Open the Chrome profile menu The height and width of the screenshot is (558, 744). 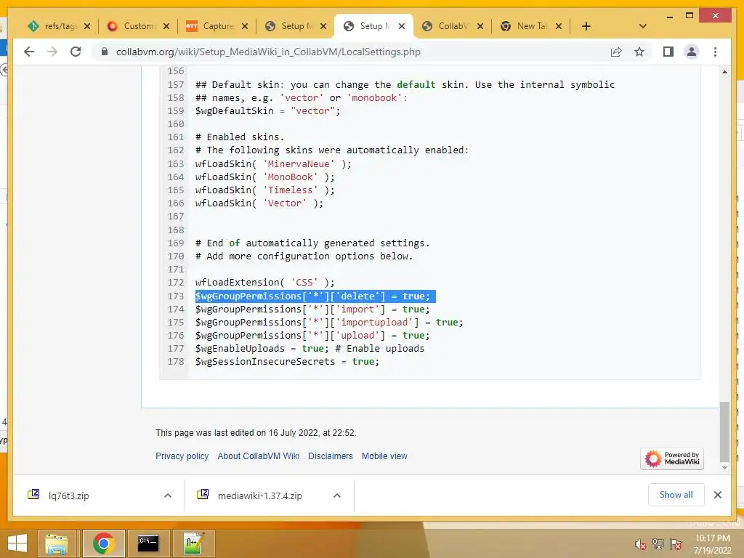[x=692, y=52]
